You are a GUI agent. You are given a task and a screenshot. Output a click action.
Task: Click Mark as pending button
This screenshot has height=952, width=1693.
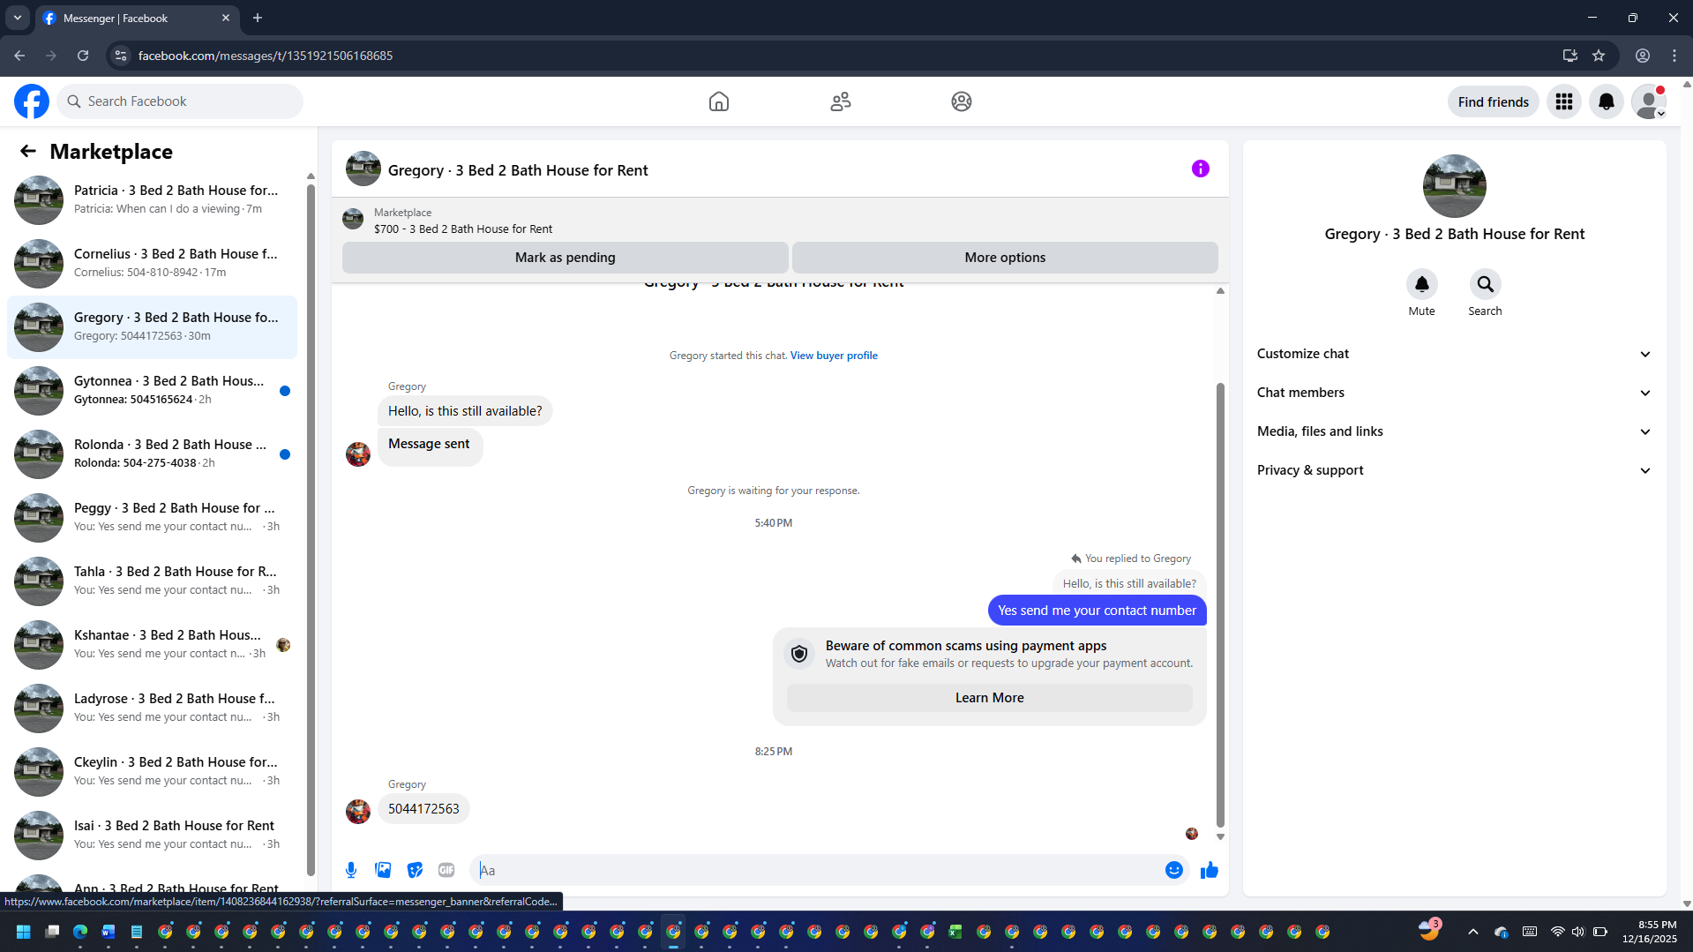(566, 258)
